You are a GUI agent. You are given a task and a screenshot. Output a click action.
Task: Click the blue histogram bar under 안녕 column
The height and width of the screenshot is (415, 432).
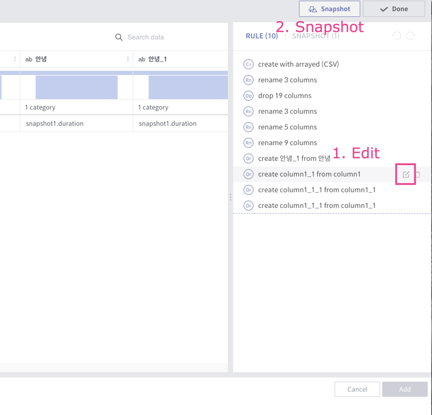76,86
